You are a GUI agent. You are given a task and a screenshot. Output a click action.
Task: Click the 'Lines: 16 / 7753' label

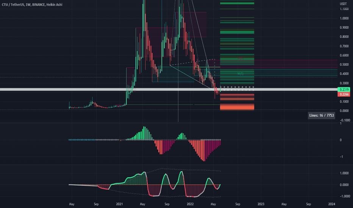pyautogui.click(x=322, y=115)
